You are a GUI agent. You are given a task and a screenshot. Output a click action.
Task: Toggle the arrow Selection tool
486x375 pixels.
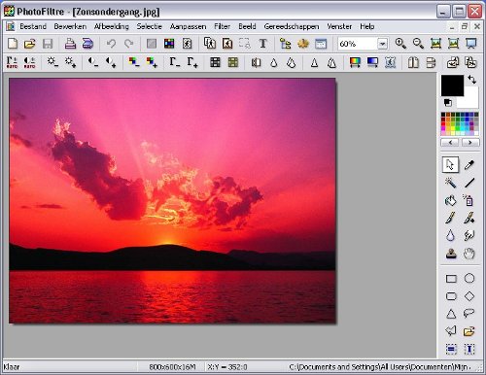pyautogui.click(x=450, y=165)
